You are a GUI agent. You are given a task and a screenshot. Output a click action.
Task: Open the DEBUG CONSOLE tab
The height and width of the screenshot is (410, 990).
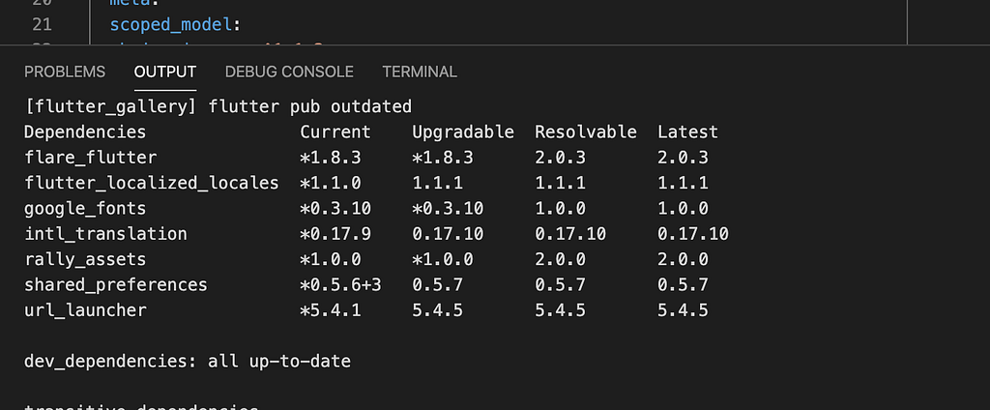tap(289, 72)
